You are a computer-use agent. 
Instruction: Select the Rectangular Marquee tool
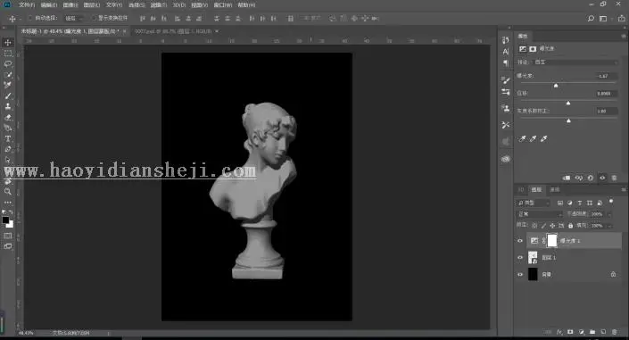pyautogui.click(x=8, y=54)
